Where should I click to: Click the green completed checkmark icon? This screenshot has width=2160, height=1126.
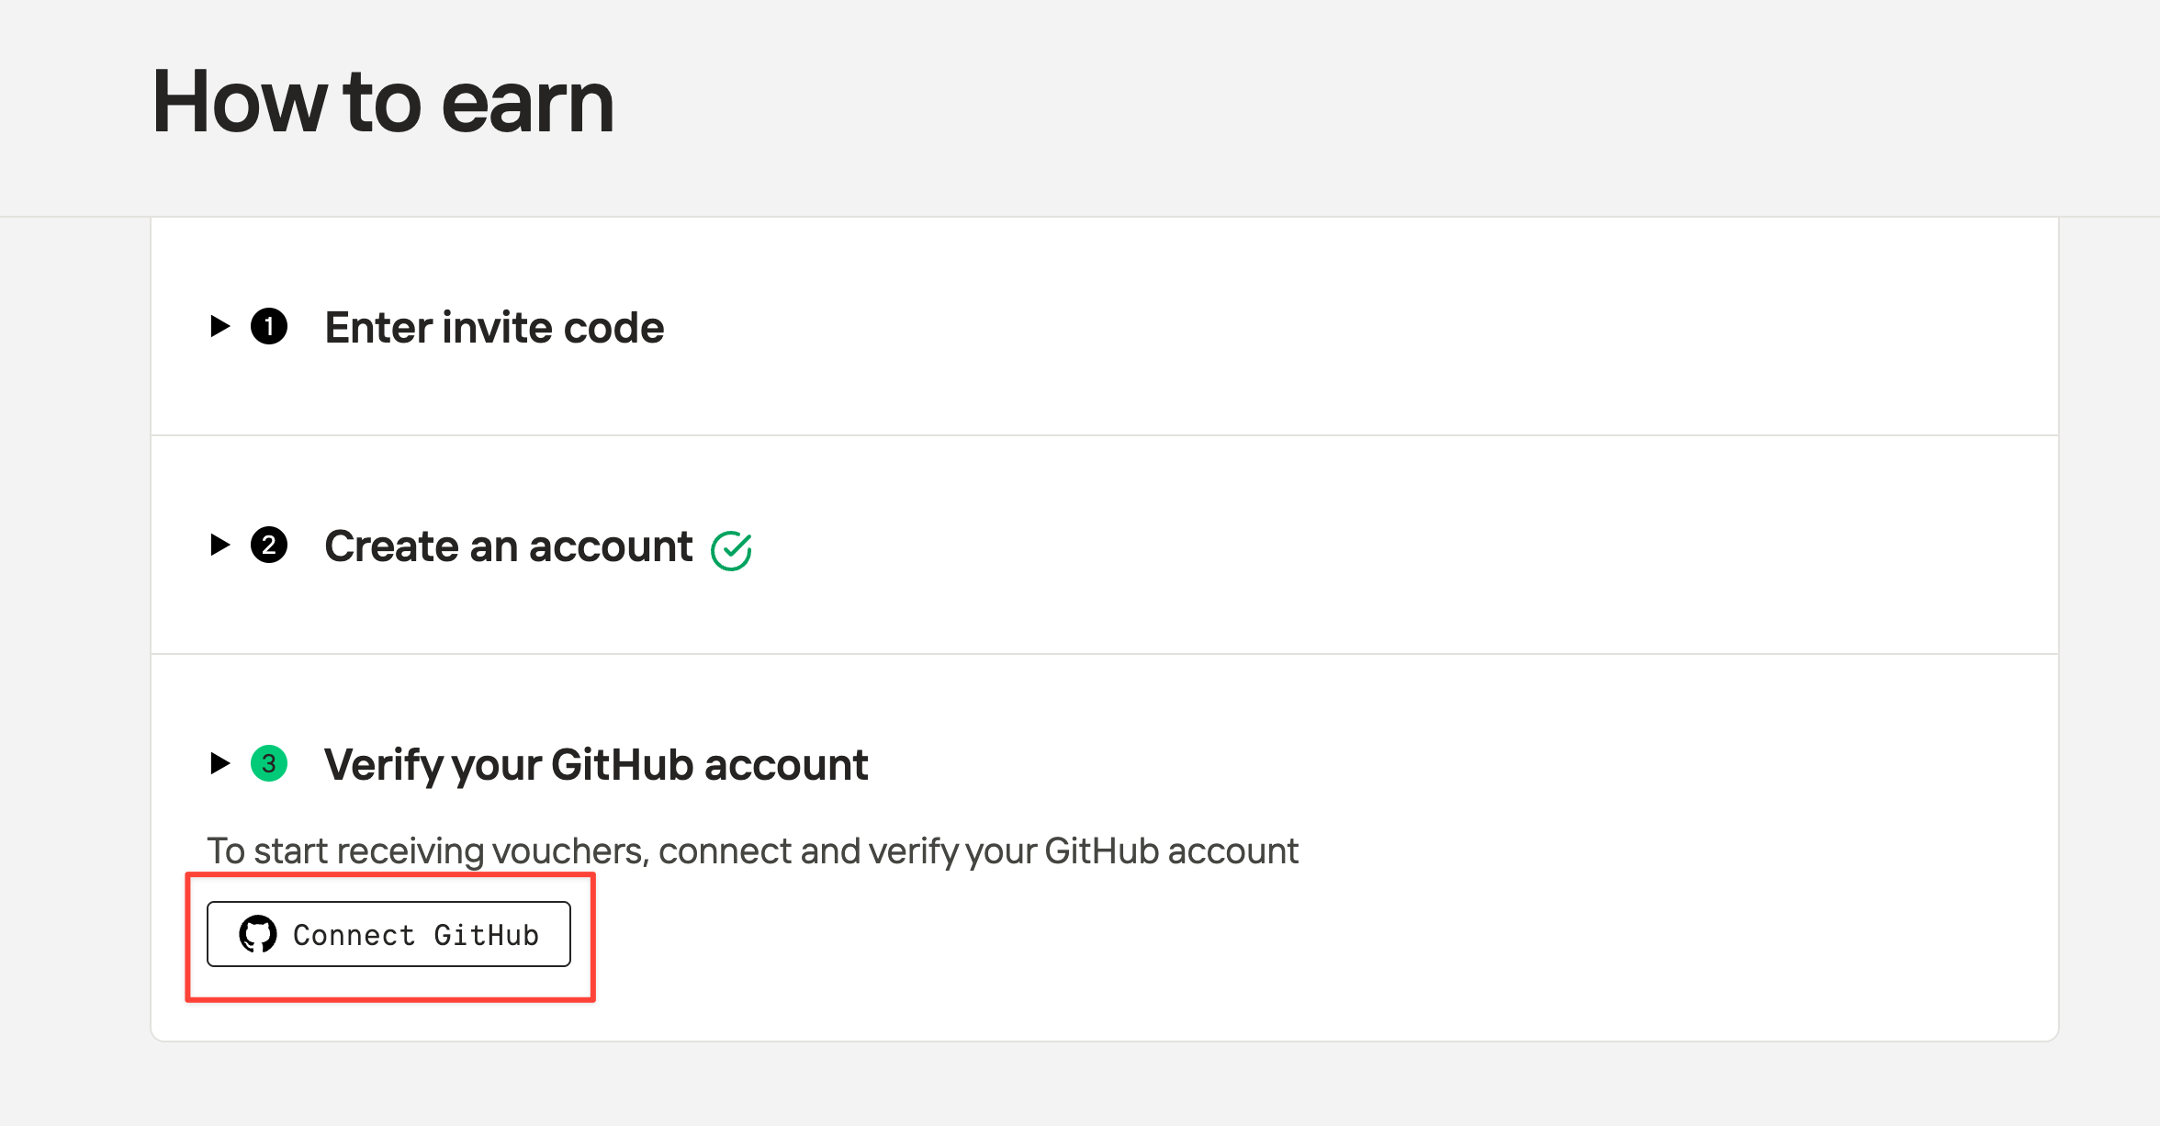[x=731, y=550]
